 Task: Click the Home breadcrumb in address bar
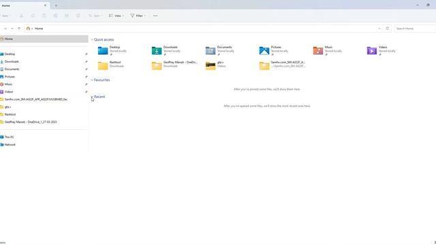39,29
